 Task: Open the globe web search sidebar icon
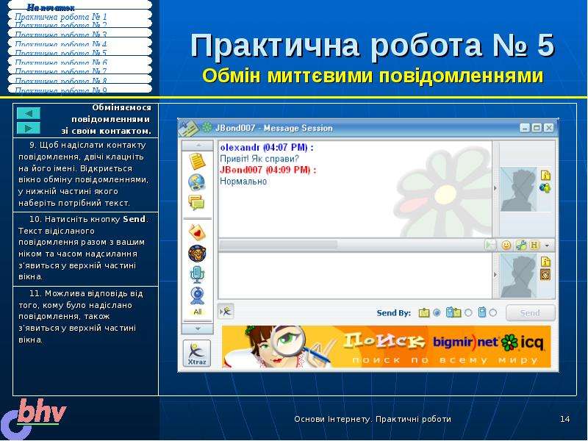pyautogui.click(x=197, y=182)
